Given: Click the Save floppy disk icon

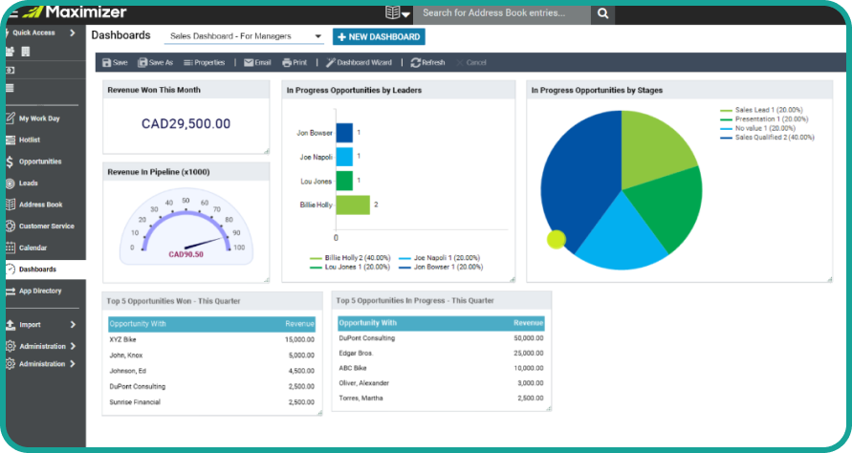Looking at the screenshot, I should [x=106, y=62].
